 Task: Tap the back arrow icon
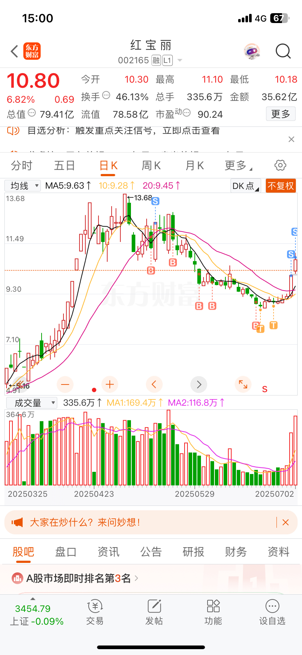(x=14, y=52)
